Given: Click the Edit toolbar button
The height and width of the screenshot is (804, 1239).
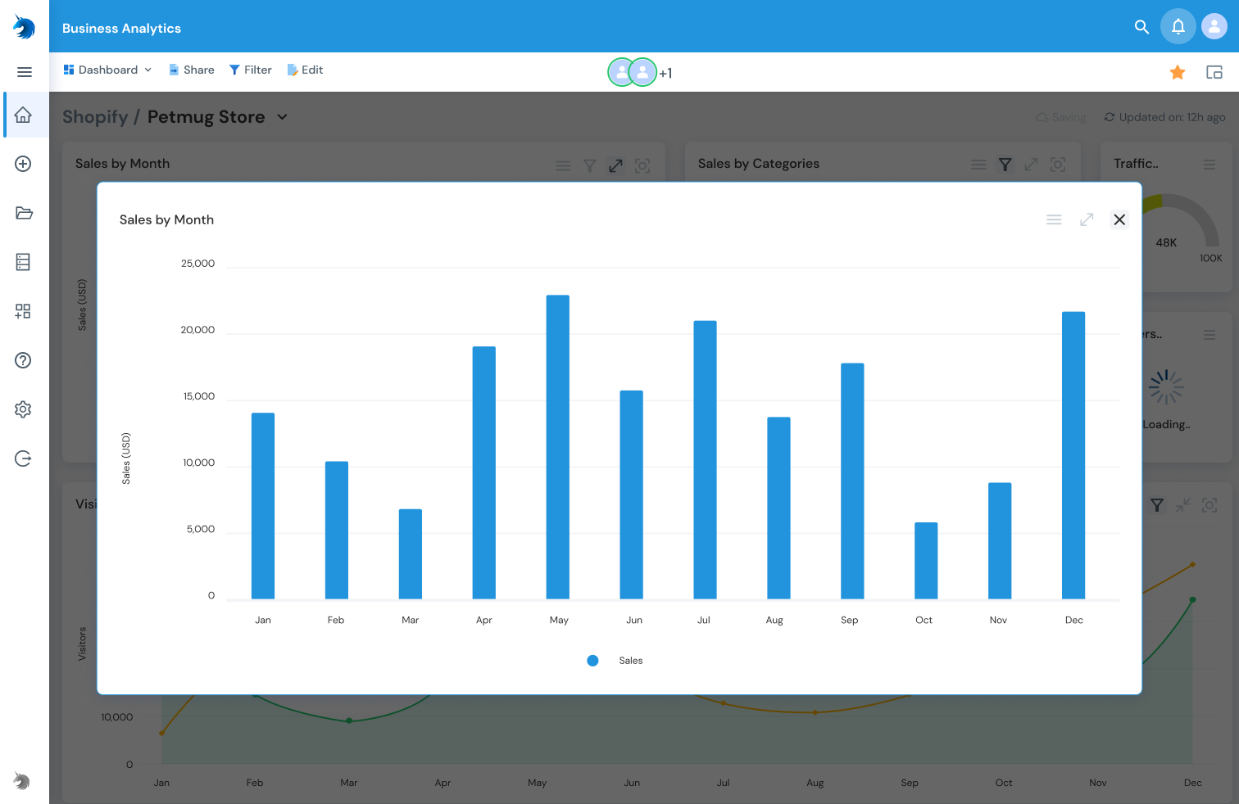Looking at the screenshot, I should point(305,70).
